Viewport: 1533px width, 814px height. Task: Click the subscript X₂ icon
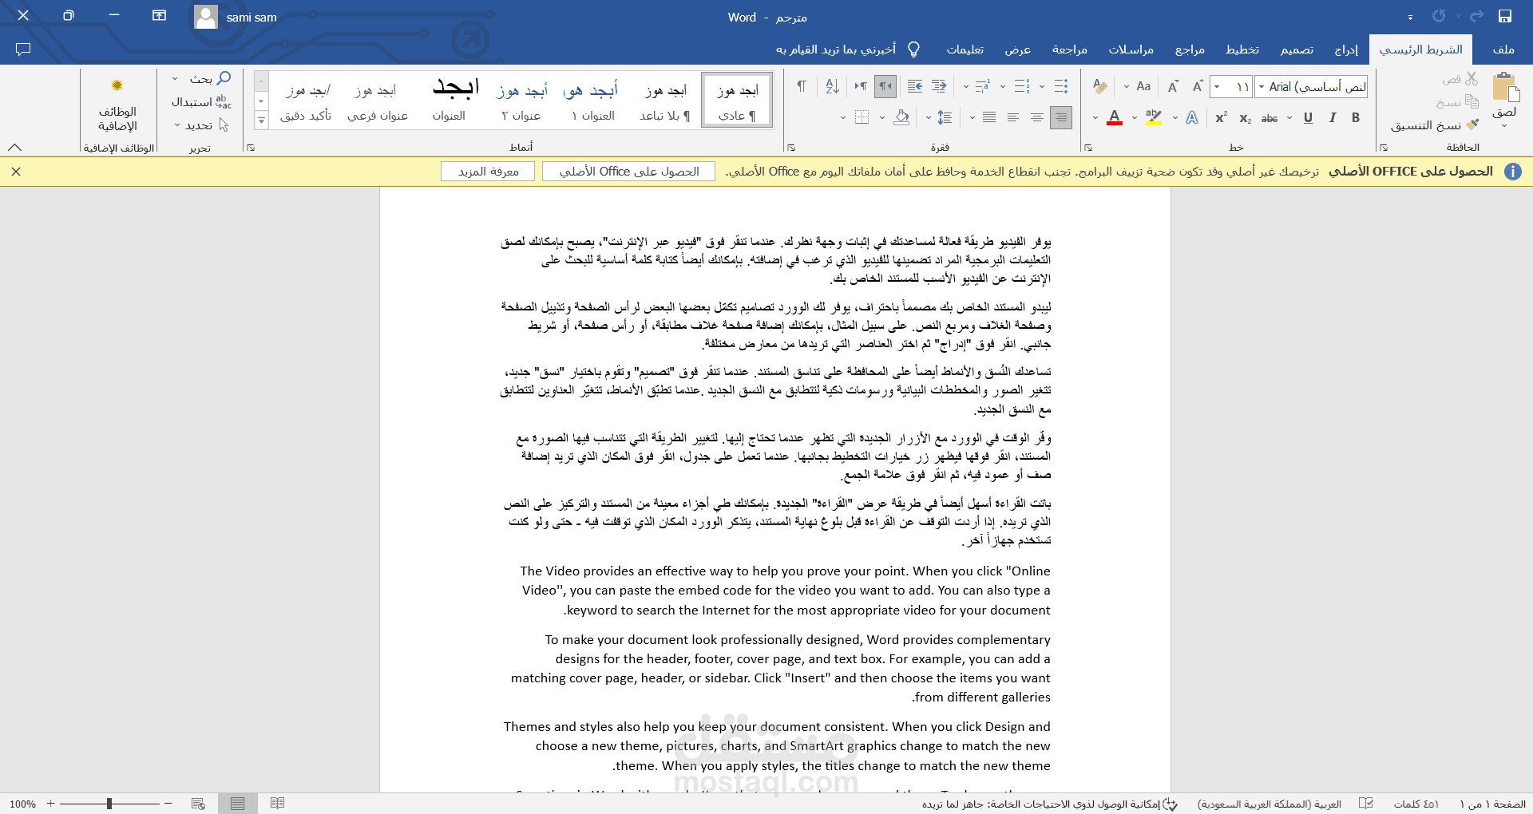click(x=1245, y=118)
